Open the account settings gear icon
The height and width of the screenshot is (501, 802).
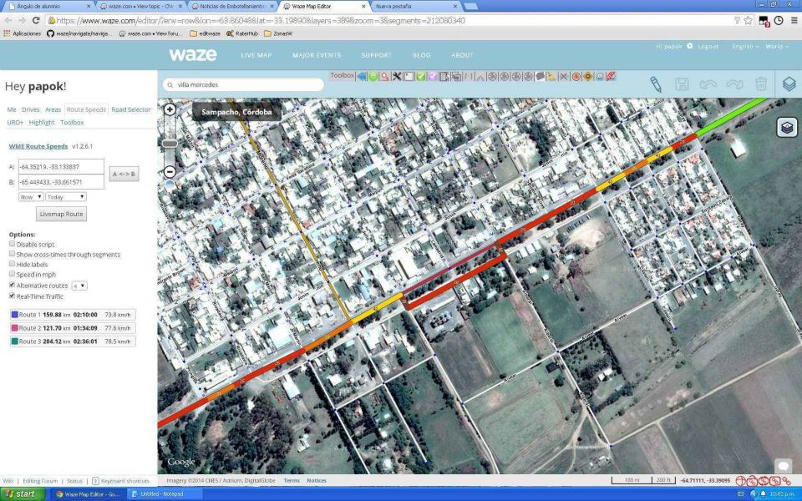[x=689, y=46]
